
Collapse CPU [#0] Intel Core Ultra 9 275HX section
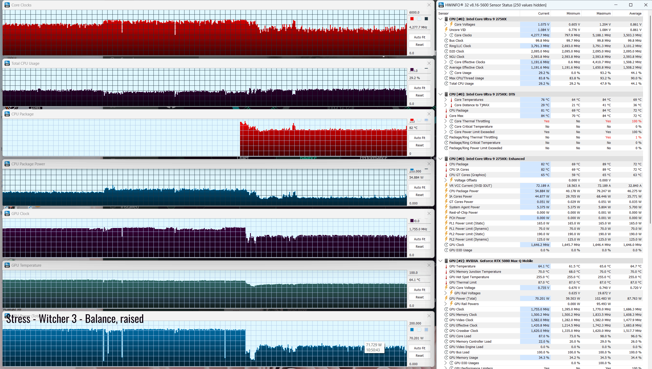tap(440, 19)
